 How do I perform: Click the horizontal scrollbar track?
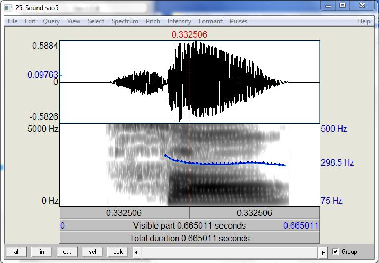click(229, 252)
